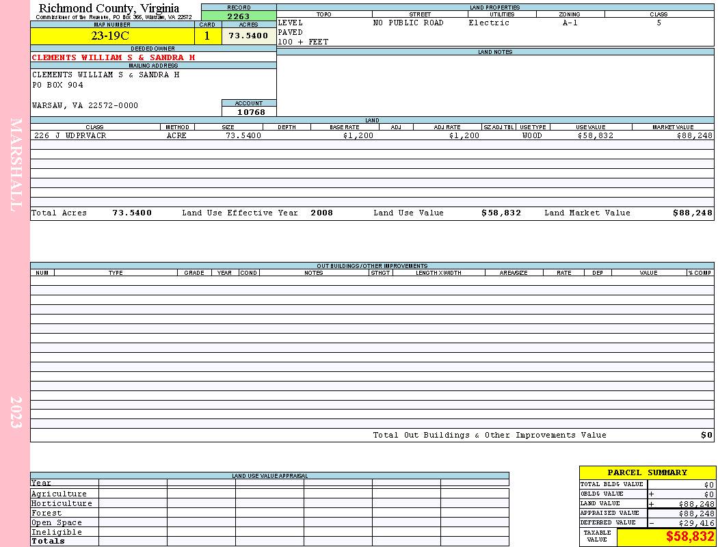Click the LAND NOTES header

point(495,52)
